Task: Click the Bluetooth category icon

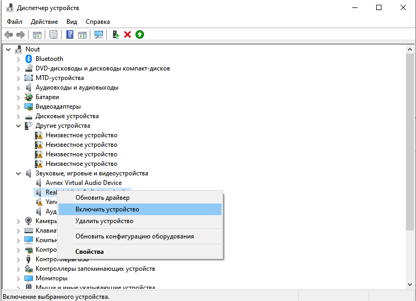Action: tap(29, 59)
